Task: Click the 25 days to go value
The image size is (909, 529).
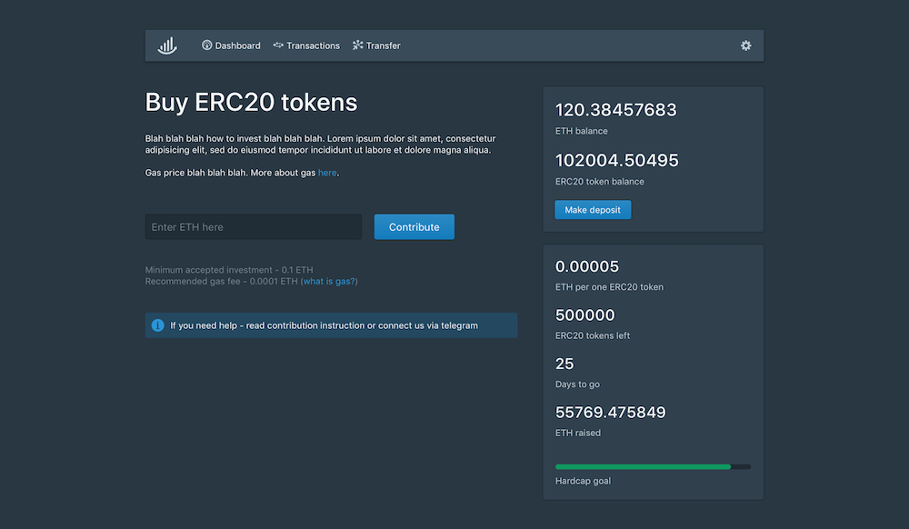Action: (564, 364)
